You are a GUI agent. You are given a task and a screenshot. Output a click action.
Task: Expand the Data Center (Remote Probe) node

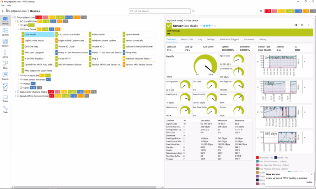click(x=16, y=92)
